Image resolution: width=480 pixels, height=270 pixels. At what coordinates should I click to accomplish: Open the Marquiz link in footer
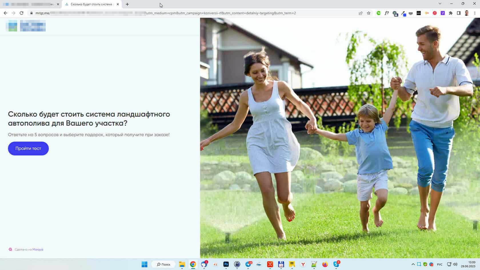(x=38, y=249)
